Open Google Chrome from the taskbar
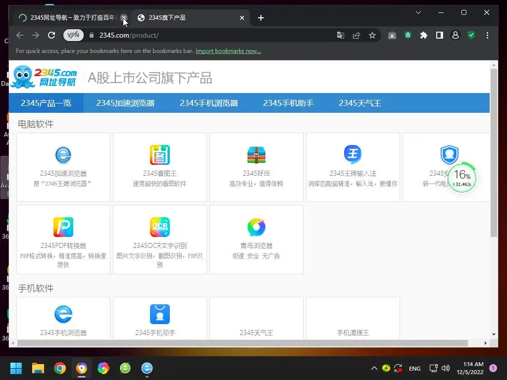Screen dimensions: 507x380 60,368
